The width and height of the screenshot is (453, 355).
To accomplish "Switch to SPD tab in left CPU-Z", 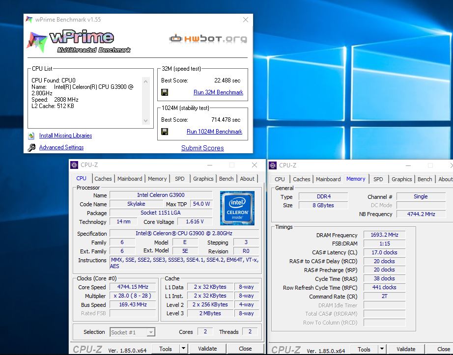I will tap(180, 179).
